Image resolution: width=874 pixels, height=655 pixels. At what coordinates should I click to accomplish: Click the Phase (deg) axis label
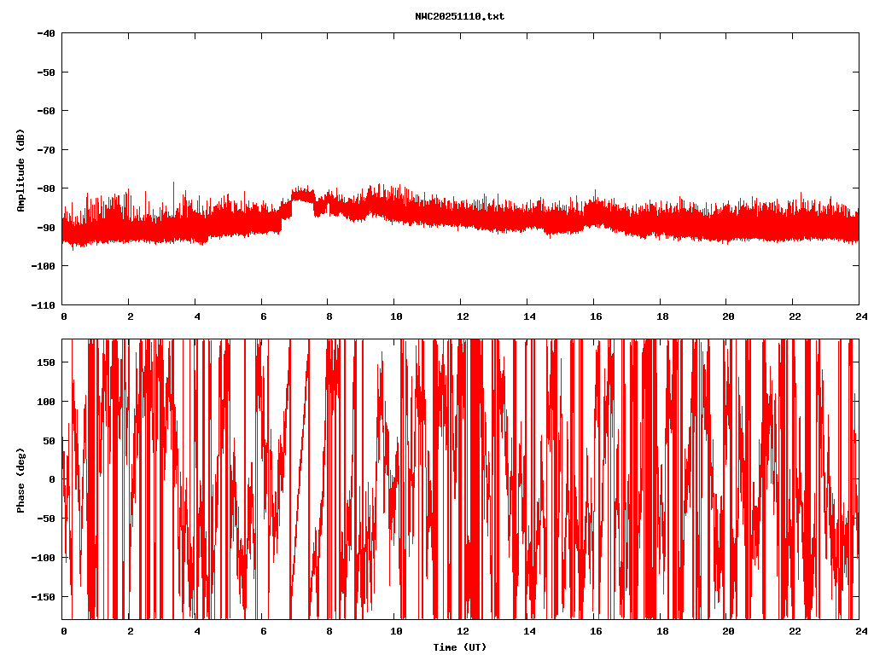[20, 479]
